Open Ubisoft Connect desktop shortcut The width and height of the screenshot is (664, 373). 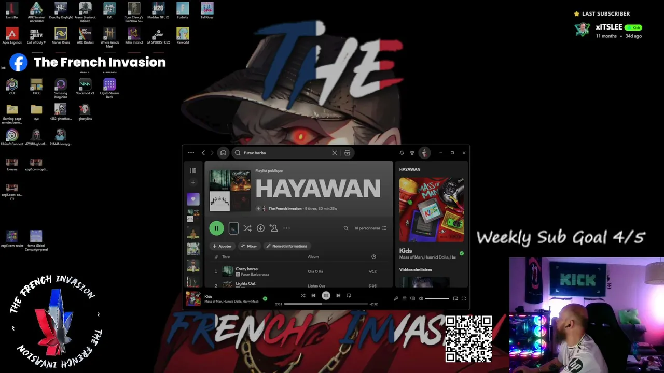point(12,138)
